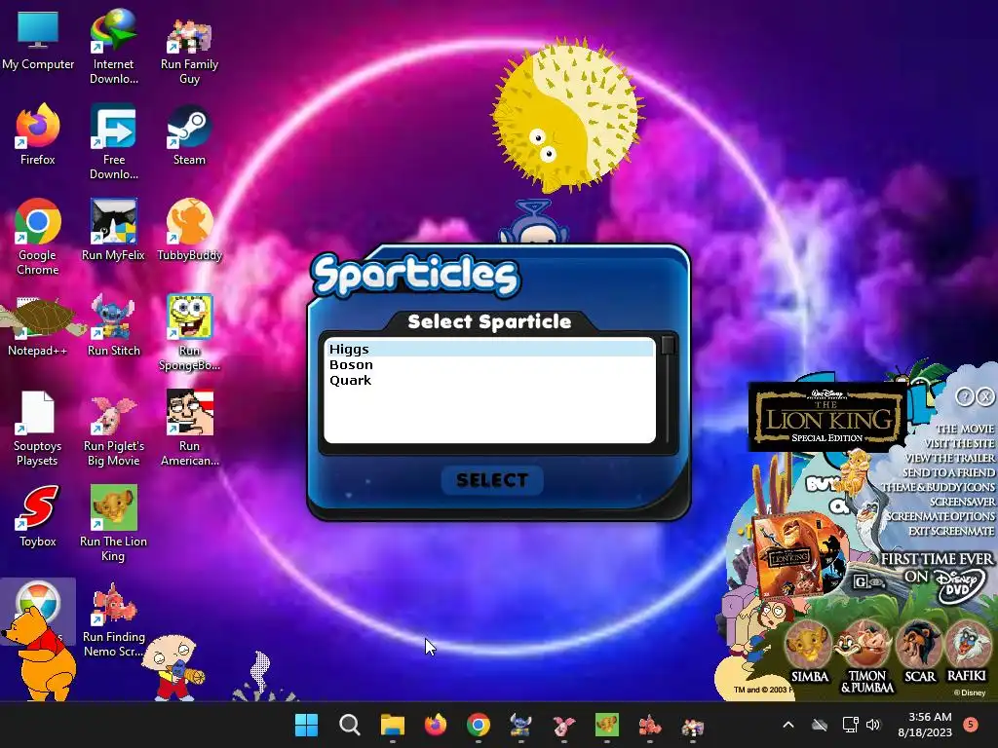
Task: Click SCREENSAVER in Lion King menu
Action: click(x=962, y=502)
